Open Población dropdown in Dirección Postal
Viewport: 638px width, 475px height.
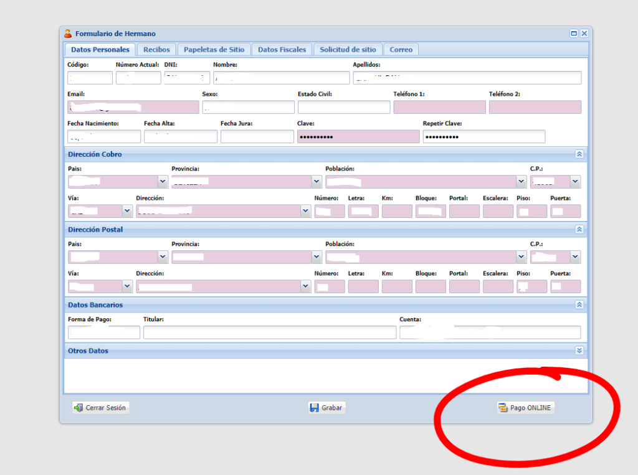(521, 256)
